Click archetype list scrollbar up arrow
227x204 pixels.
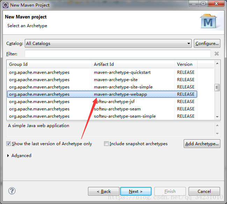[x=217, y=63]
